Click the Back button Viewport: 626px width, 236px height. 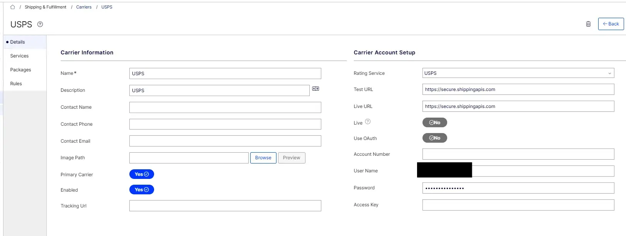coord(611,24)
